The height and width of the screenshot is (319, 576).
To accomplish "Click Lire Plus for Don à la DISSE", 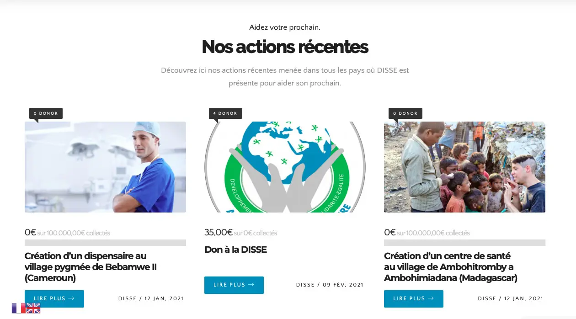I will coord(234,285).
